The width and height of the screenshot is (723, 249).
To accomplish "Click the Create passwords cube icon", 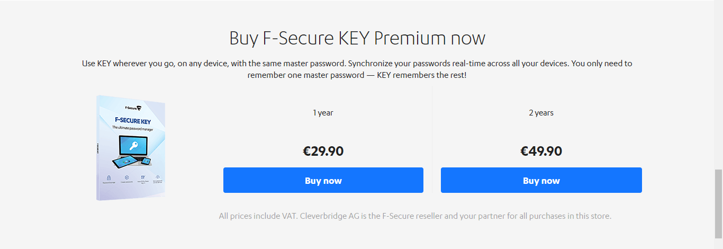I will [127, 177].
